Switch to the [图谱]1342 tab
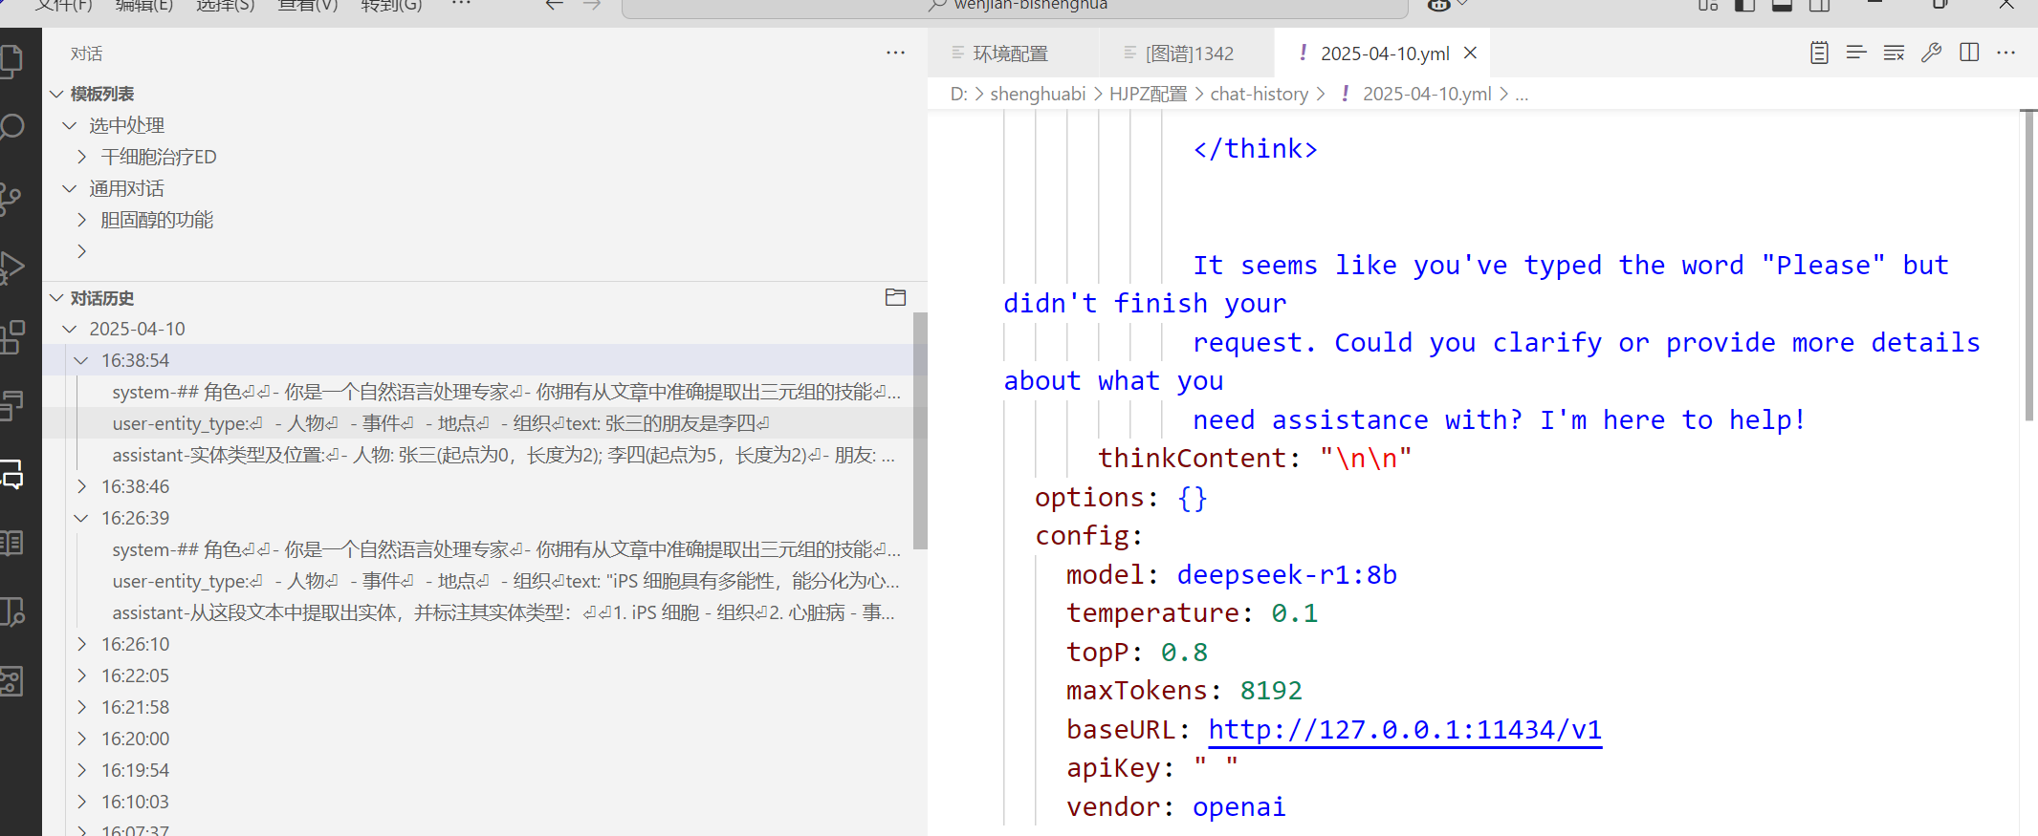 (x=1189, y=54)
